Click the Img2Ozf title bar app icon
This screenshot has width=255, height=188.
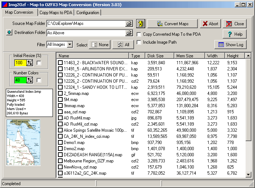click(x=5, y=5)
